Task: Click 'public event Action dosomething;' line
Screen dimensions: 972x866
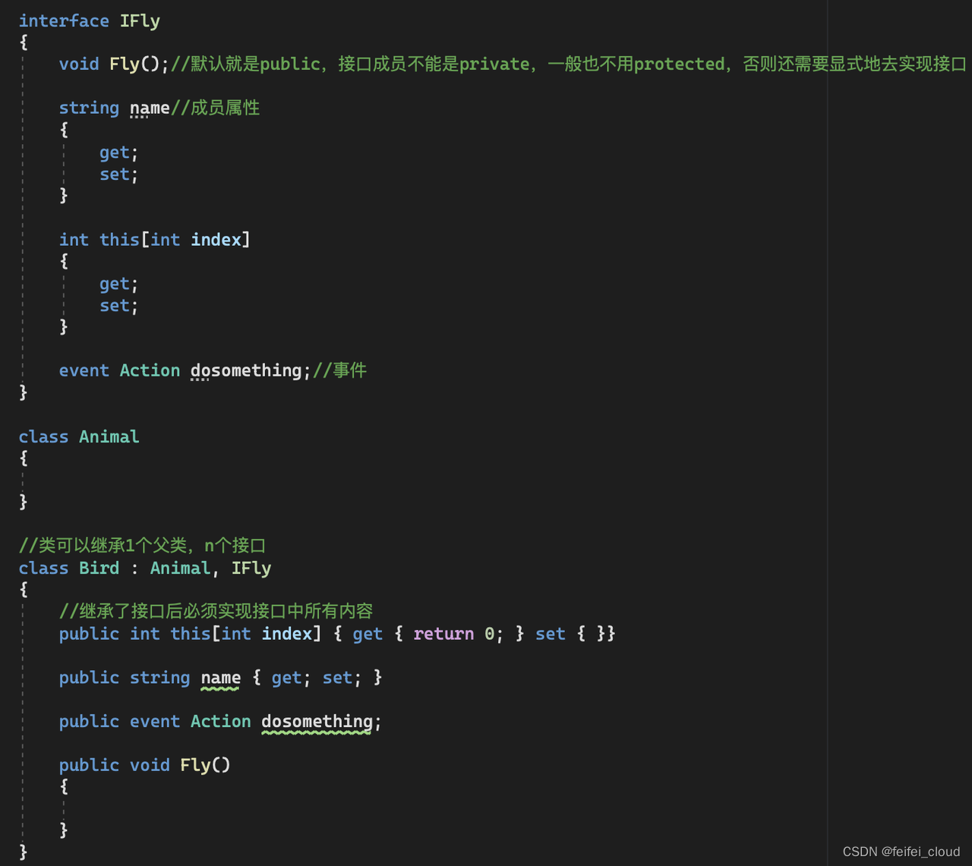Action: [x=220, y=722]
